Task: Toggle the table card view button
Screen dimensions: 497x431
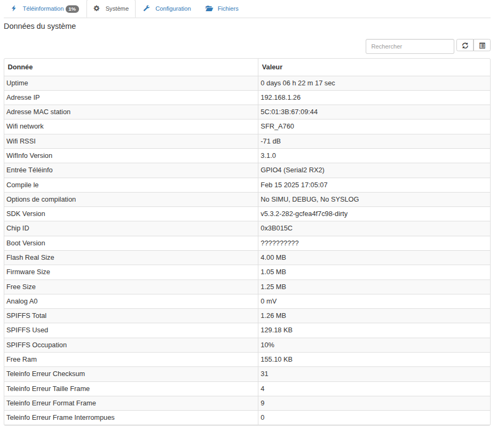Action: [x=482, y=46]
